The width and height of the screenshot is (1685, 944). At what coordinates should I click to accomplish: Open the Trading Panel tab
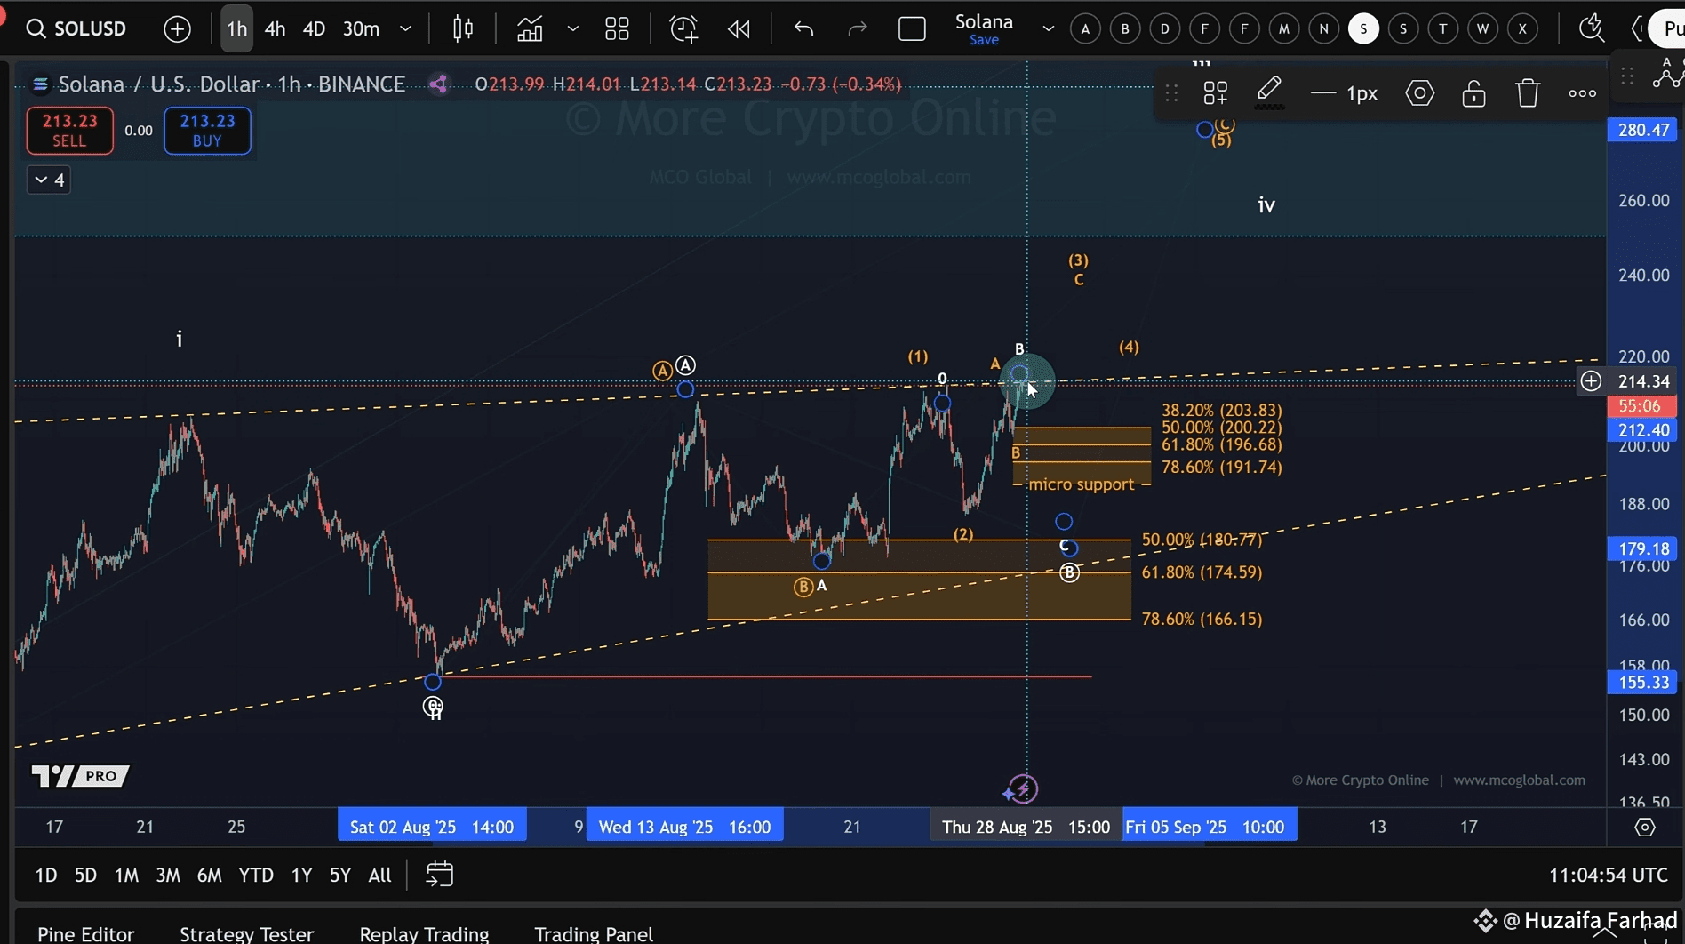(x=594, y=933)
